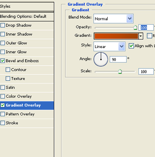The width and height of the screenshot is (155, 157).
Task: Open the Stroke settings row
Action: pyautogui.click(x=27, y=123)
